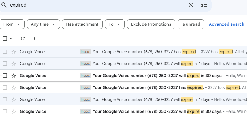Check the second email's selection box

[x=5, y=64]
